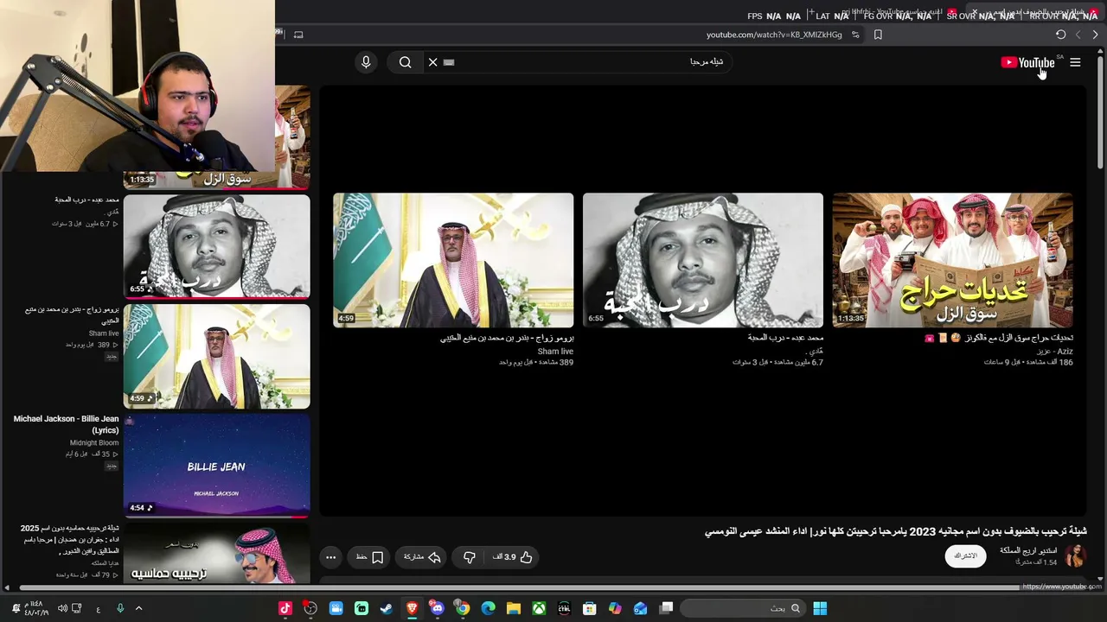Open the Billie Jean lyrics thumbnail
This screenshot has width=1107, height=622.
pyautogui.click(x=216, y=466)
